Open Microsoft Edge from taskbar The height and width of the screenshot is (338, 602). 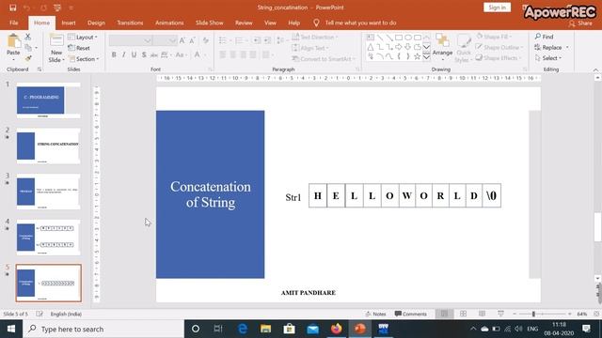(x=243, y=329)
